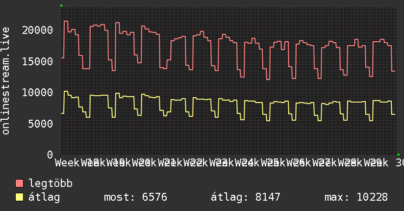Click the 0 y-axis label
The height and width of the screenshot is (211, 404).
click(x=50, y=155)
